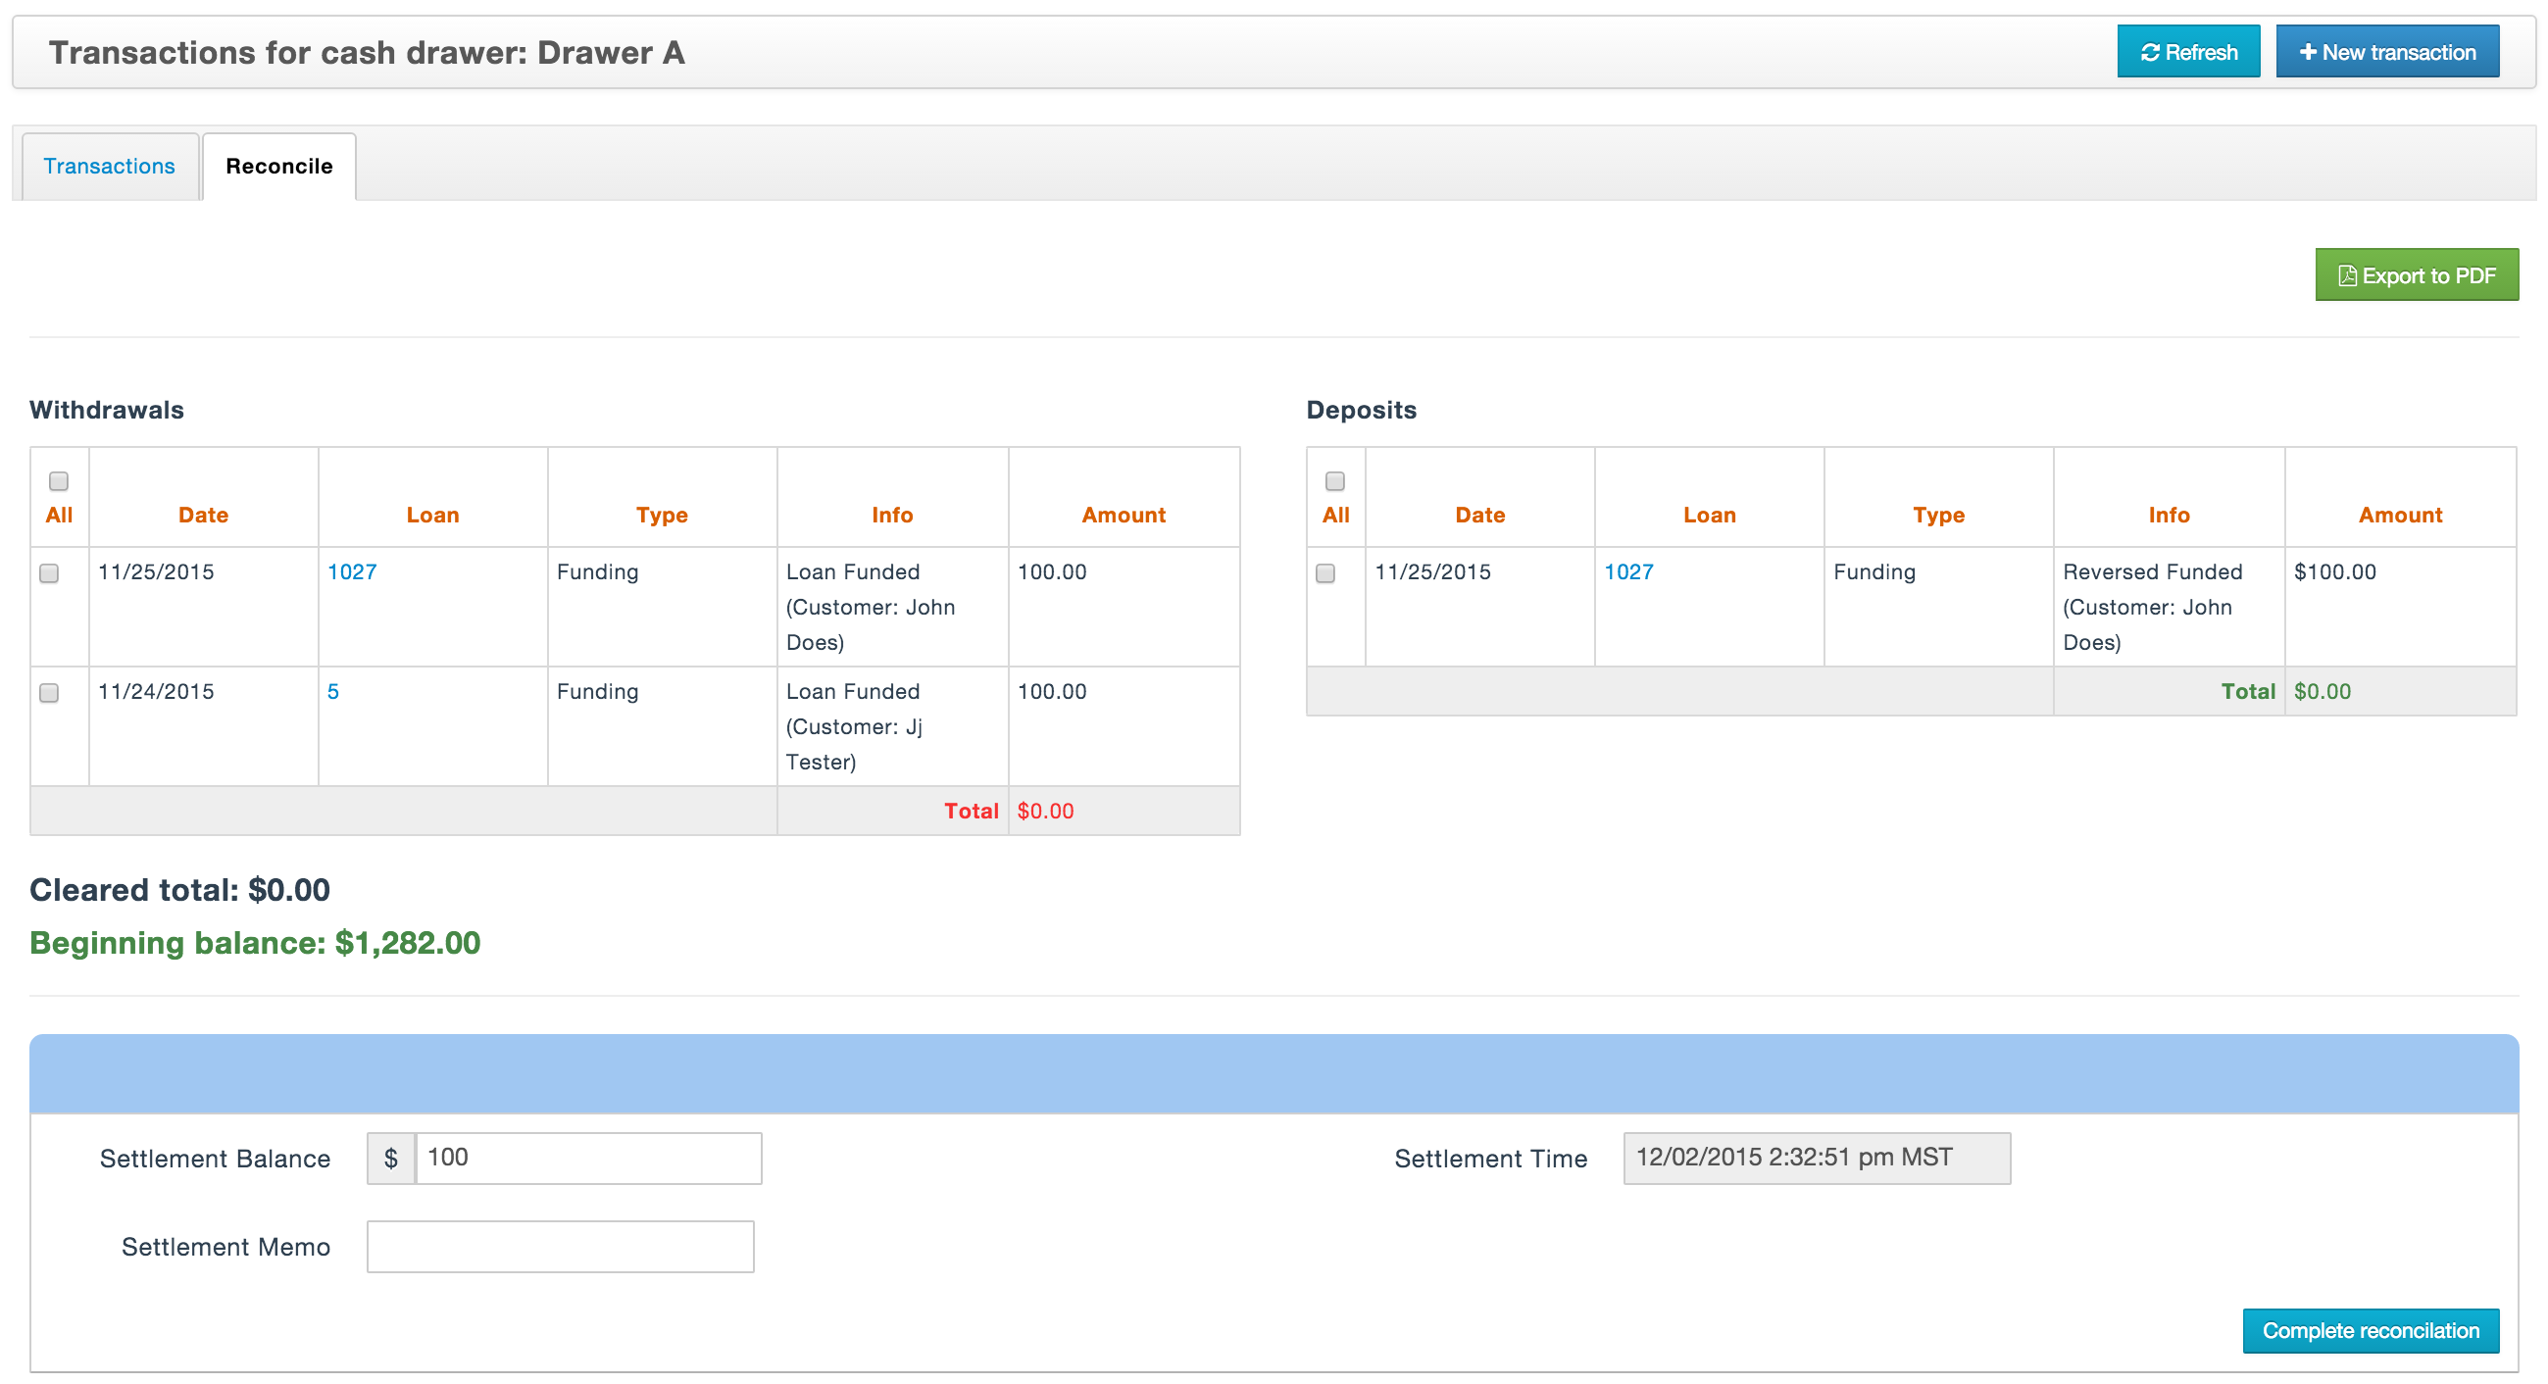Click the Type header in Deposits
The width and height of the screenshot is (2548, 1384).
pyautogui.click(x=1939, y=515)
